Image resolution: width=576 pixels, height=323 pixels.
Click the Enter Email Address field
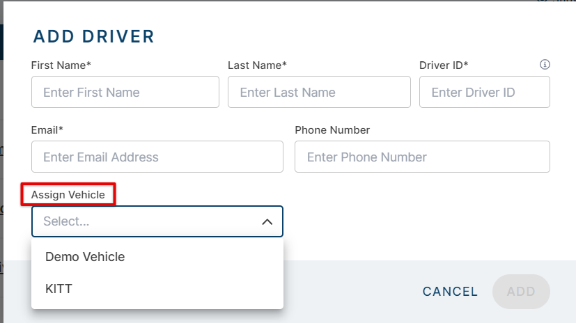(x=157, y=157)
